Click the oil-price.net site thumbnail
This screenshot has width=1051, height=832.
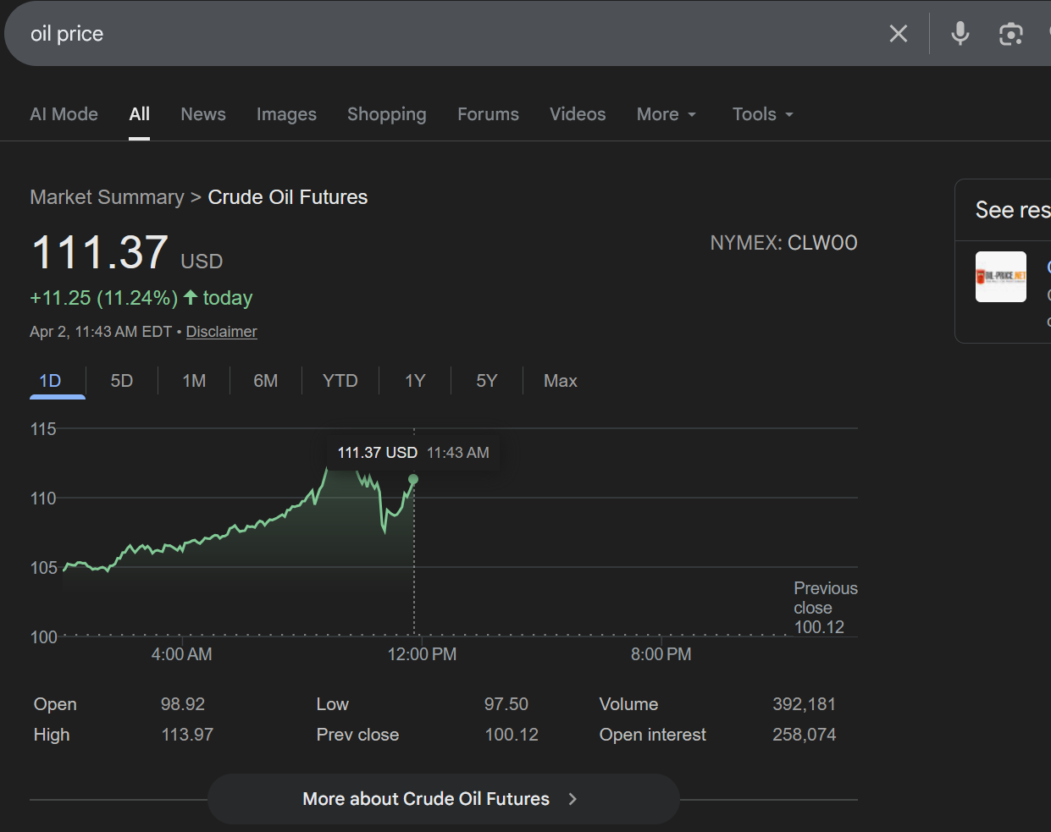pos(1001,277)
